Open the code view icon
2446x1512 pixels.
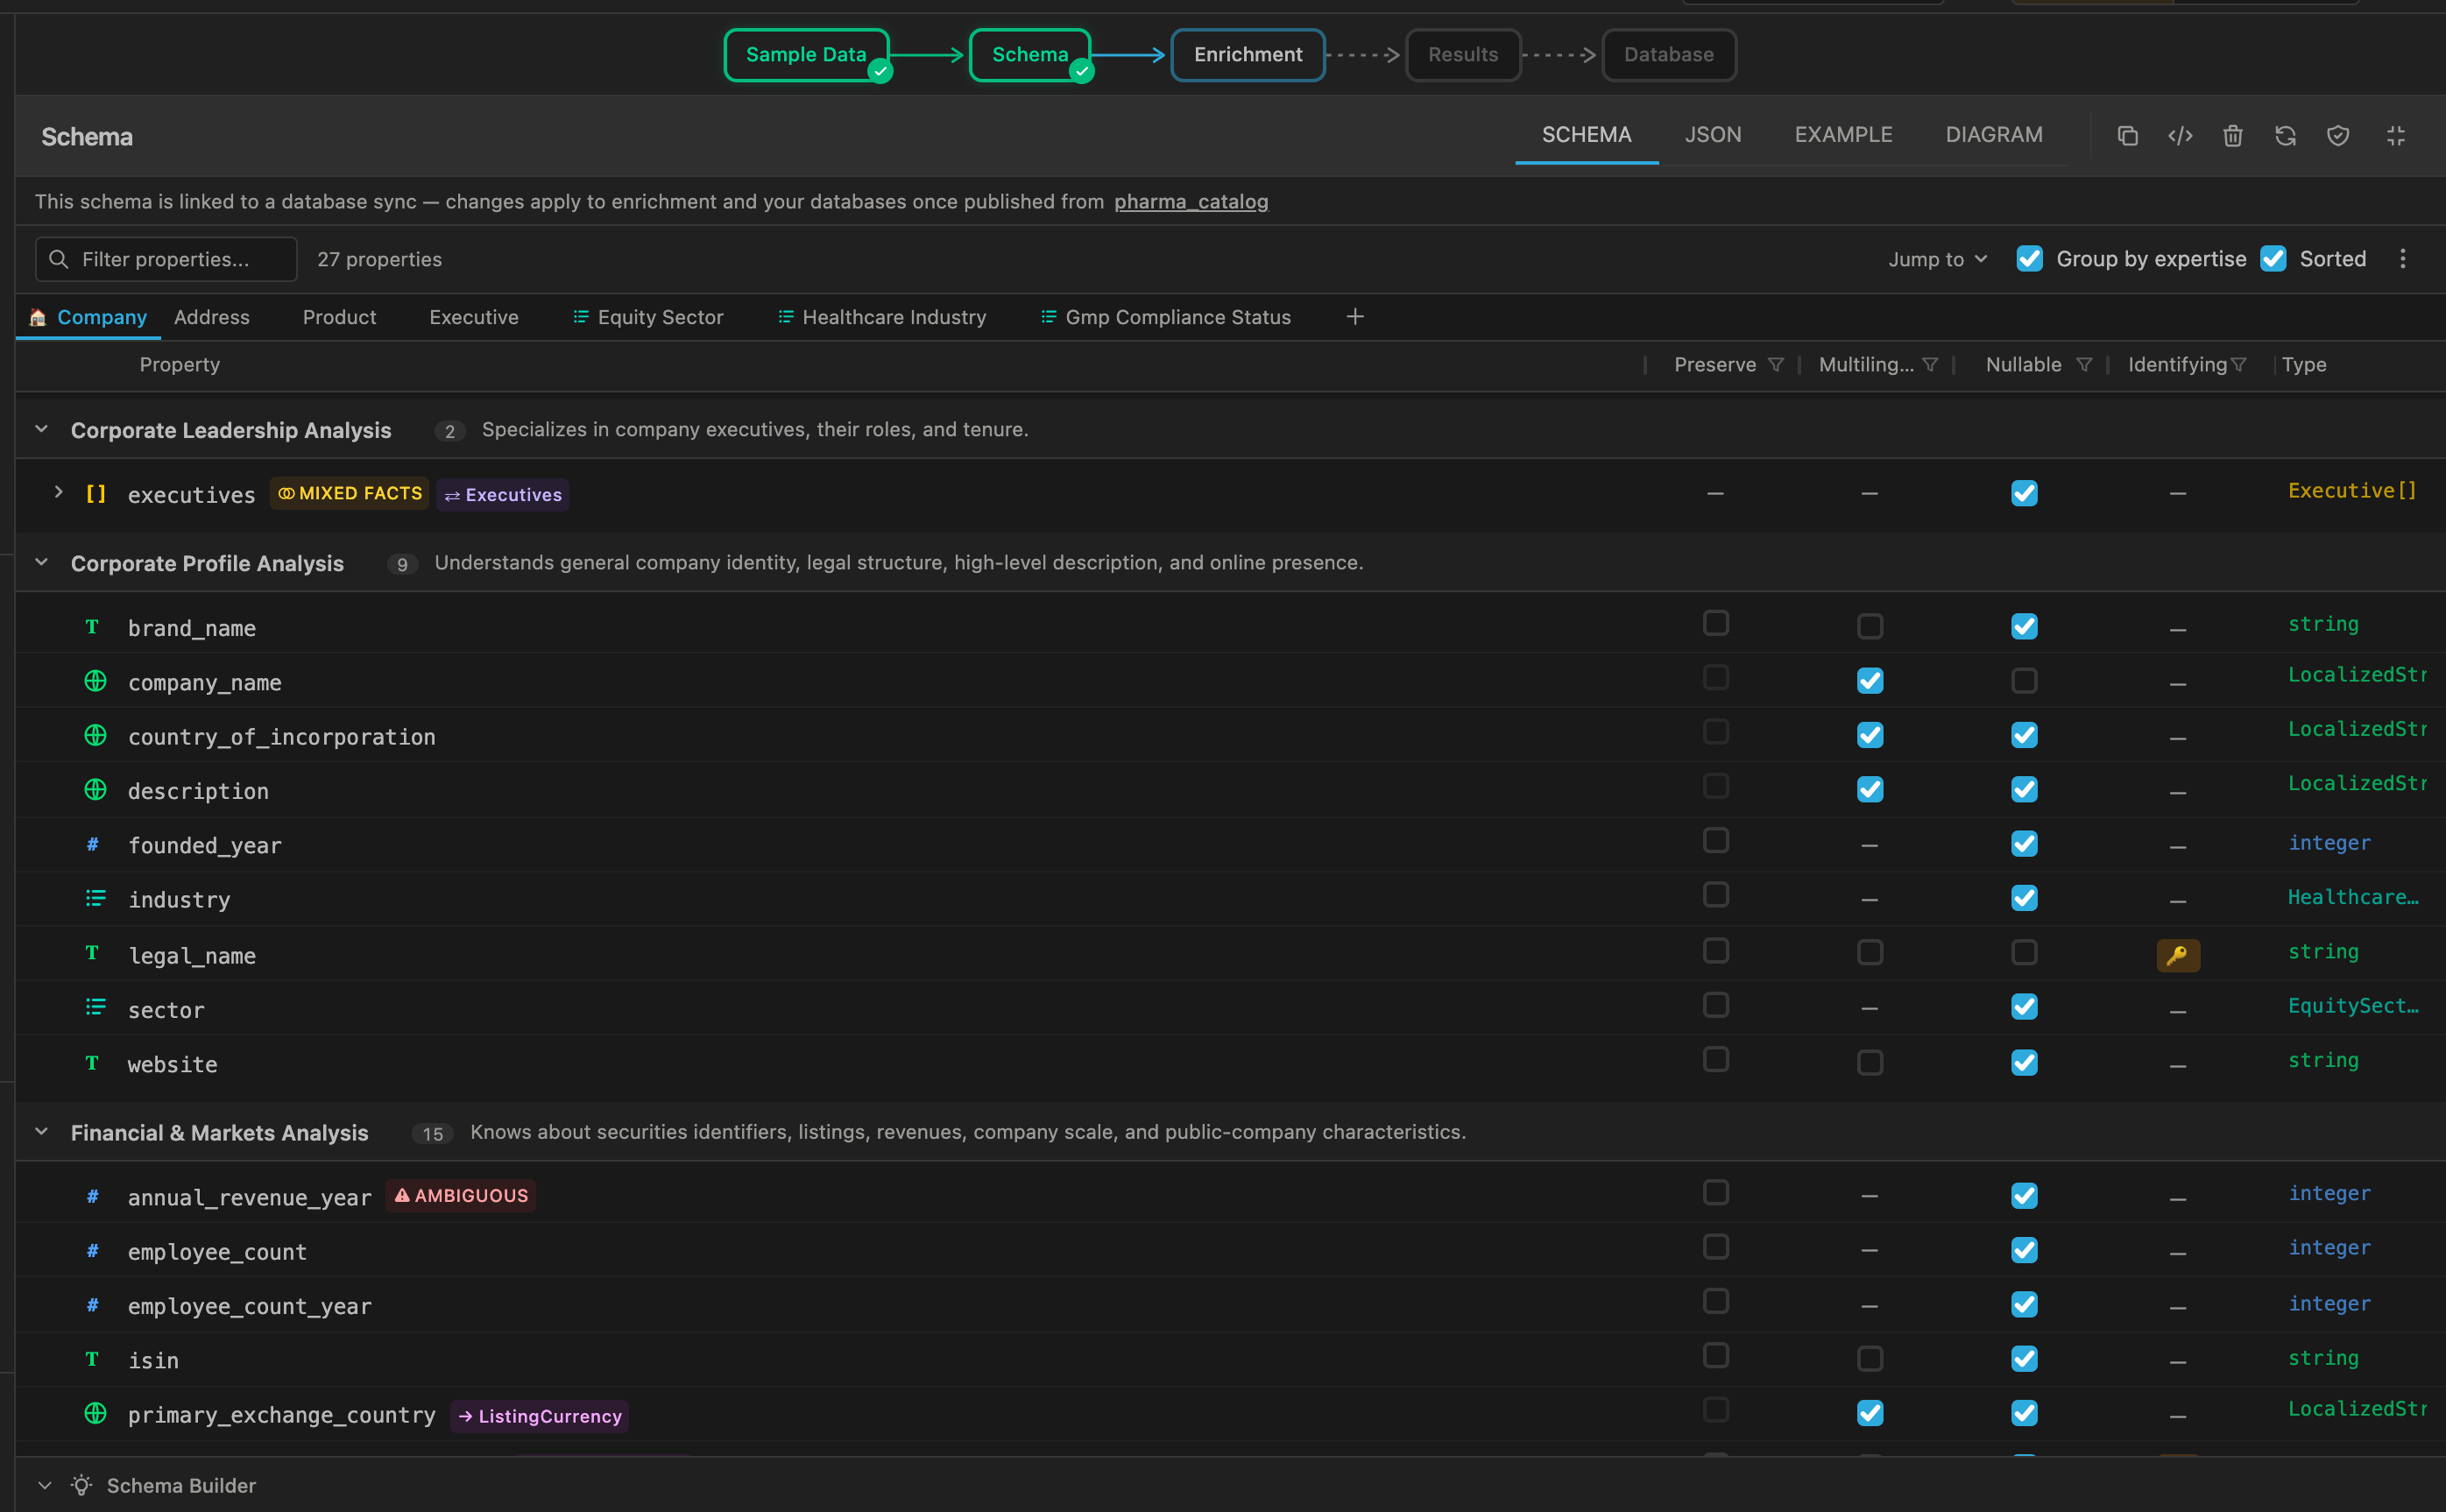pos(2180,136)
